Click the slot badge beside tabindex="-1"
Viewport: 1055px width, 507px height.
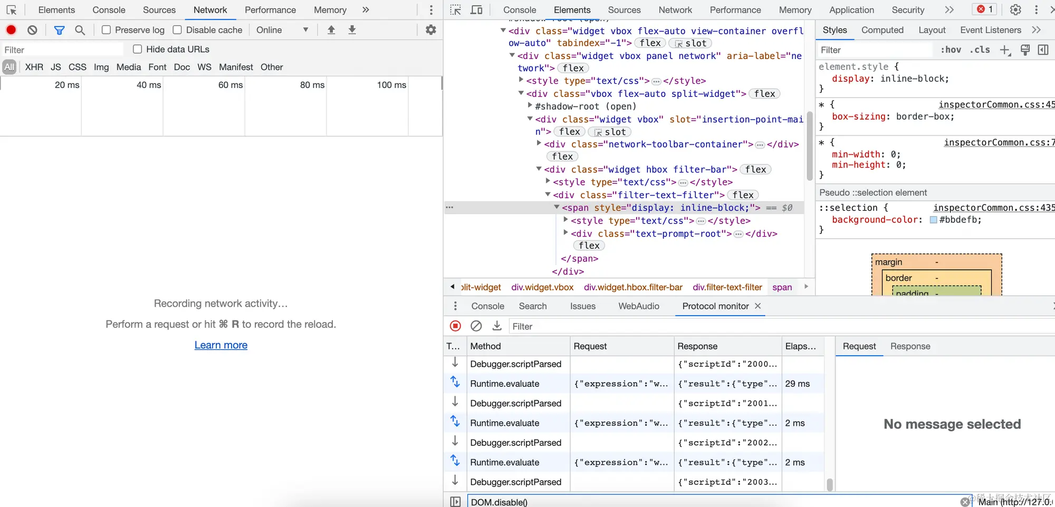[690, 43]
